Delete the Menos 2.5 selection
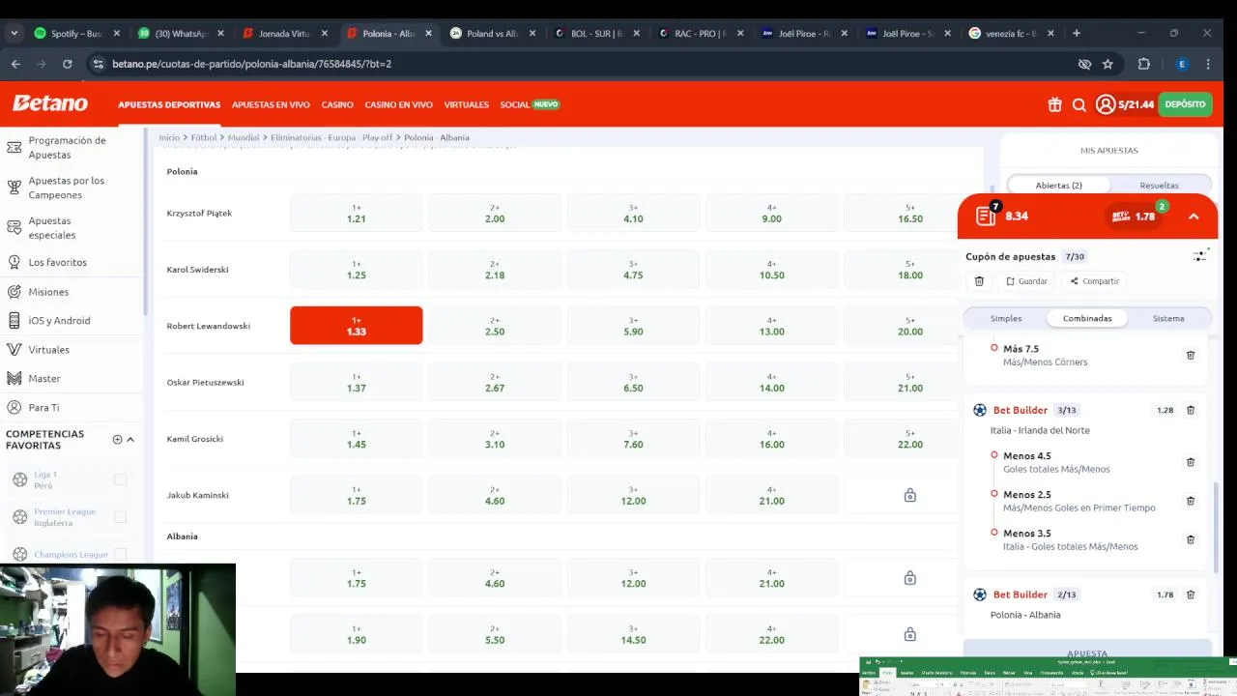Image resolution: width=1237 pixels, height=696 pixels. click(1191, 501)
